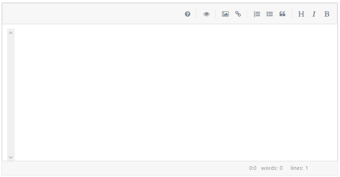Click the scrollbar up arrow
This screenshot has height=177, width=340.
(x=10, y=33)
